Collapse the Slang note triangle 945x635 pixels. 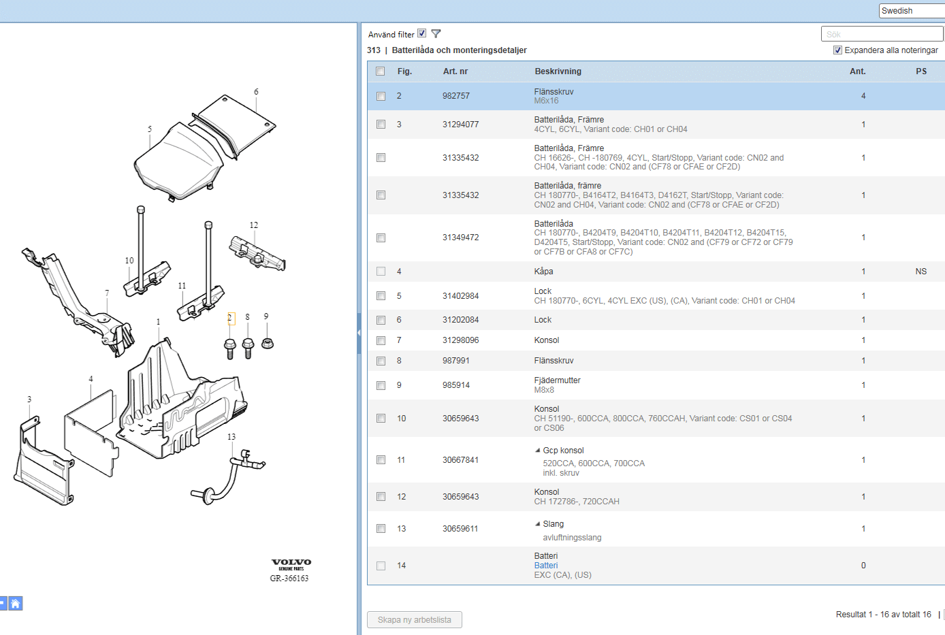(537, 523)
